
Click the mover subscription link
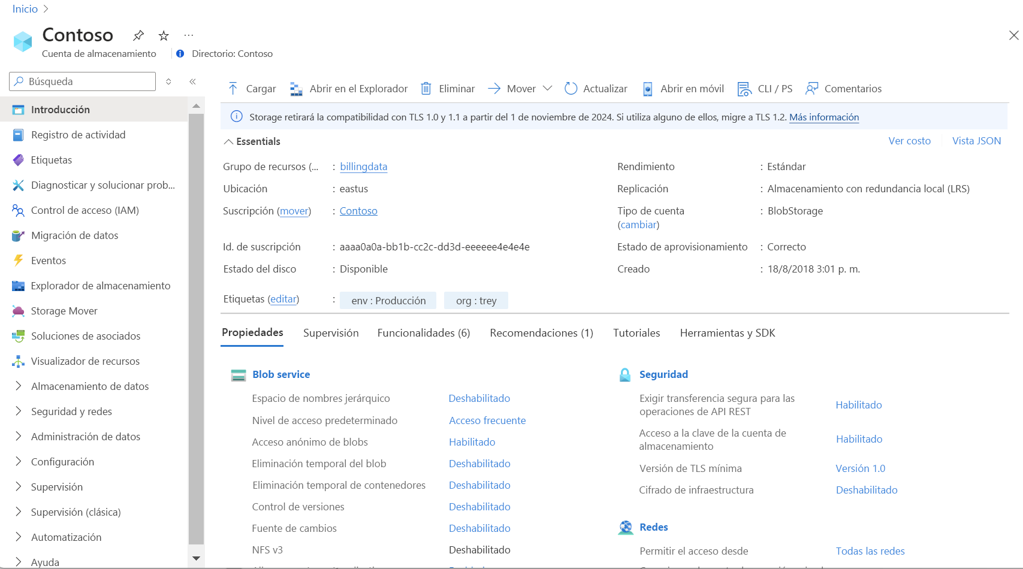(294, 211)
